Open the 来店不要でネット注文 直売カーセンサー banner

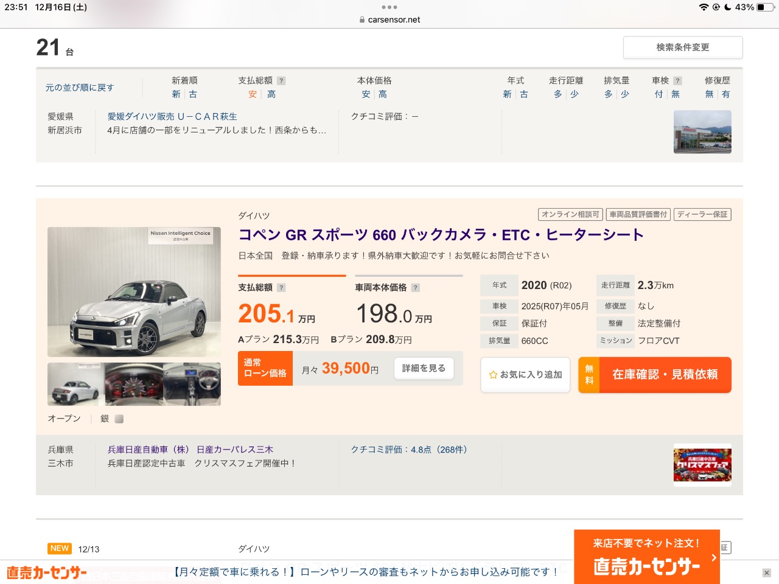coord(647,557)
